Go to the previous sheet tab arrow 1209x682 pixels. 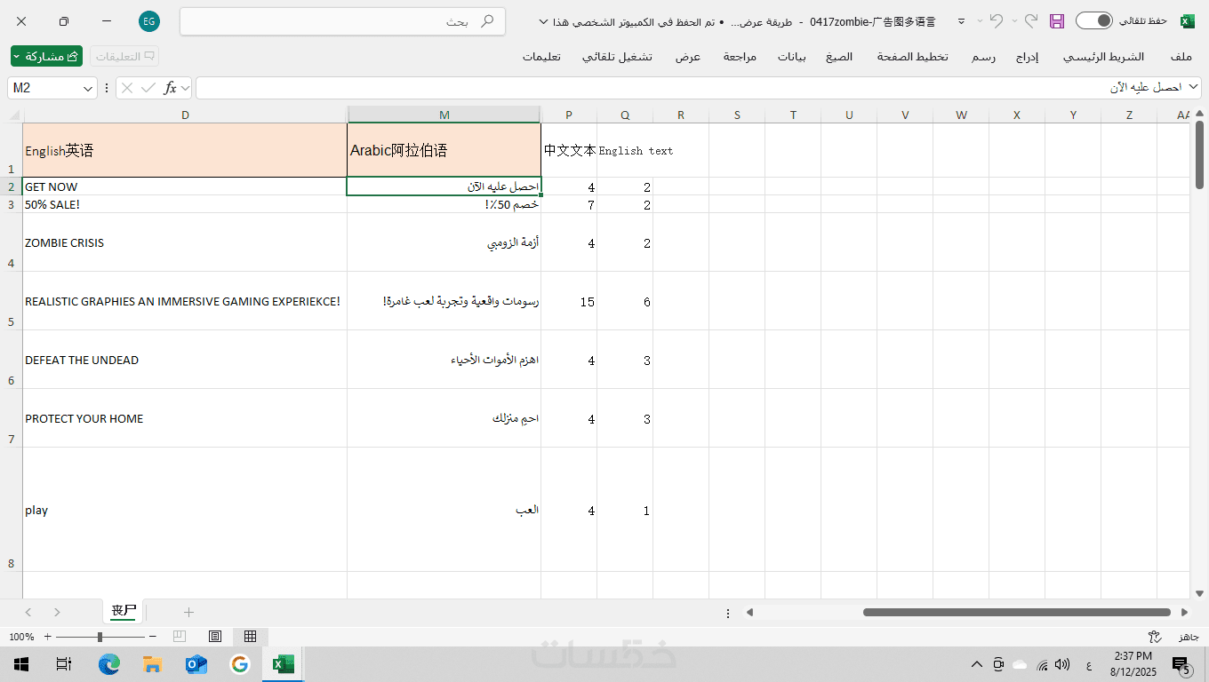click(28, 612)
